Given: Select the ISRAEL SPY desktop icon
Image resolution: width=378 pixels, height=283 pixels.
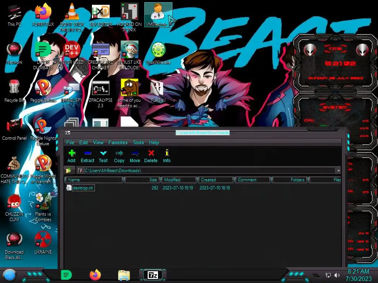Looking at the screenshot, I should point(72,92).
